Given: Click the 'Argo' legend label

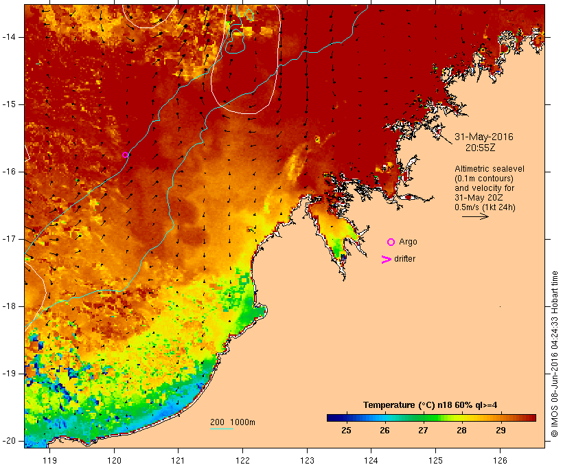Looking at the screenshot, I should (408, 242).
